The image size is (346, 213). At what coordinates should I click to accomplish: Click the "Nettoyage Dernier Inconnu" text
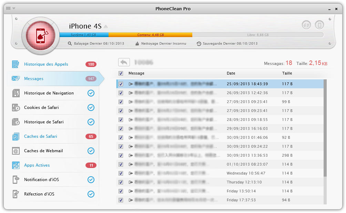click(x=163, y=44)
